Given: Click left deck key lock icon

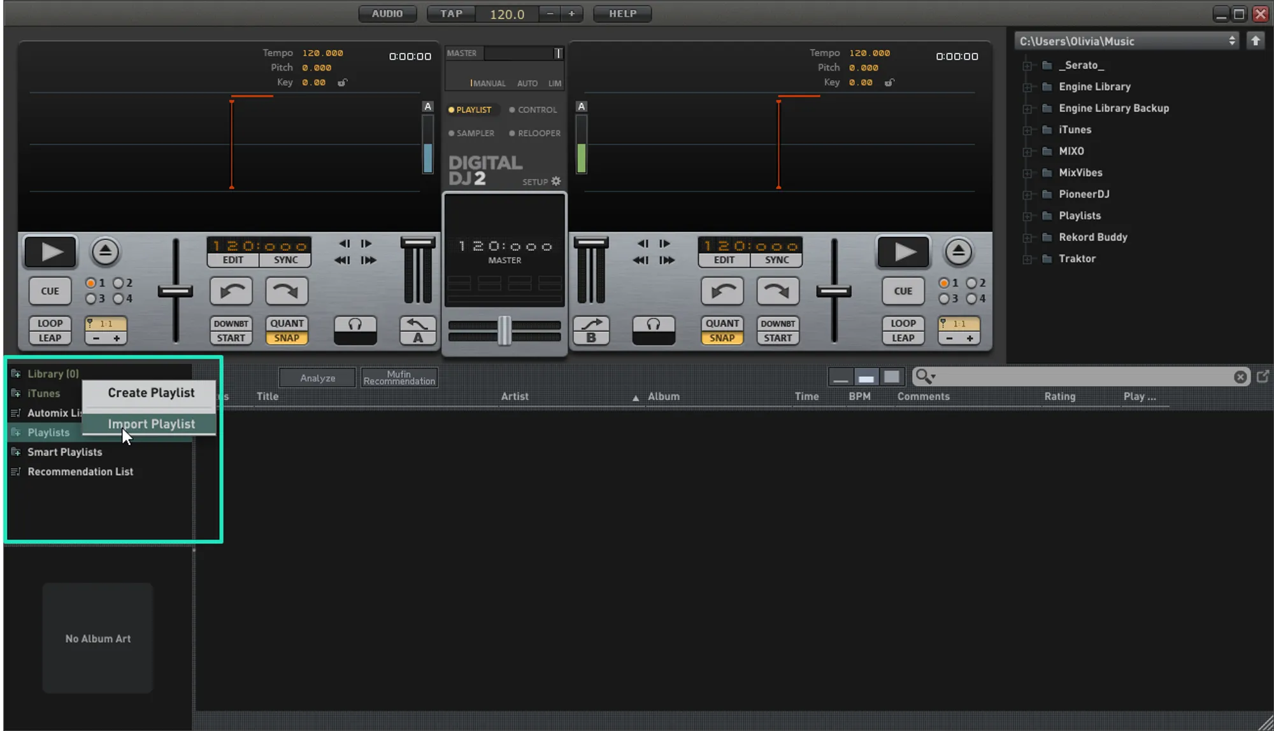Looking at the screenshot, I should [342, 83].
